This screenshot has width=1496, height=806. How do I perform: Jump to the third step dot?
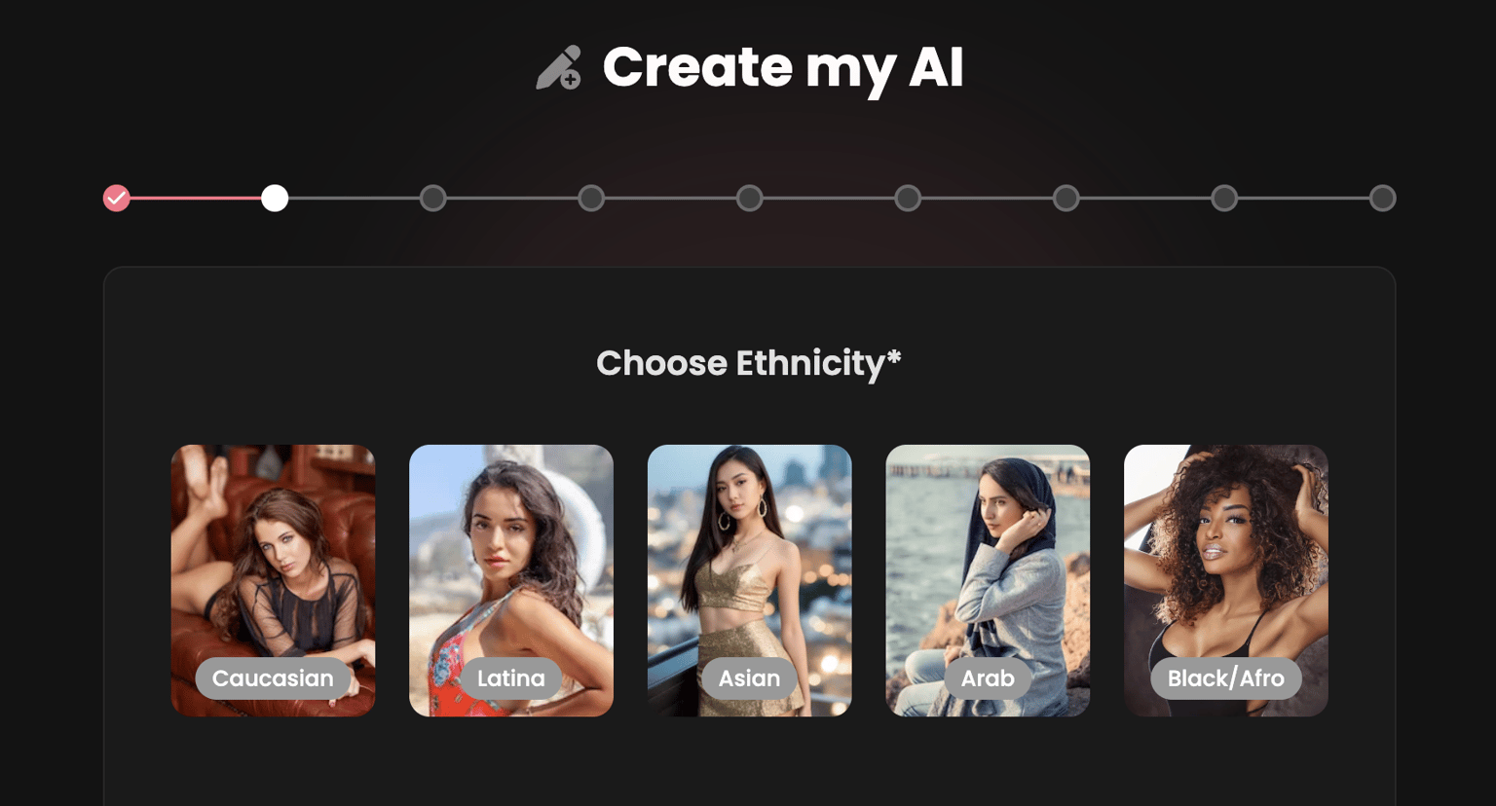point(433,199)
